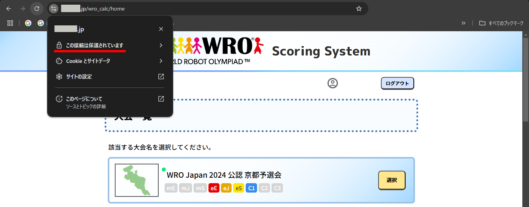Click the yellow eS category badge

pyautogui.click(x=239, y=188)
